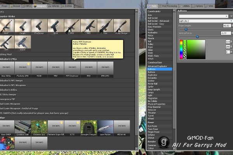Click the checkered alpha strip
The height and width of the screenshot is (155, 233).
click(185, 49)
